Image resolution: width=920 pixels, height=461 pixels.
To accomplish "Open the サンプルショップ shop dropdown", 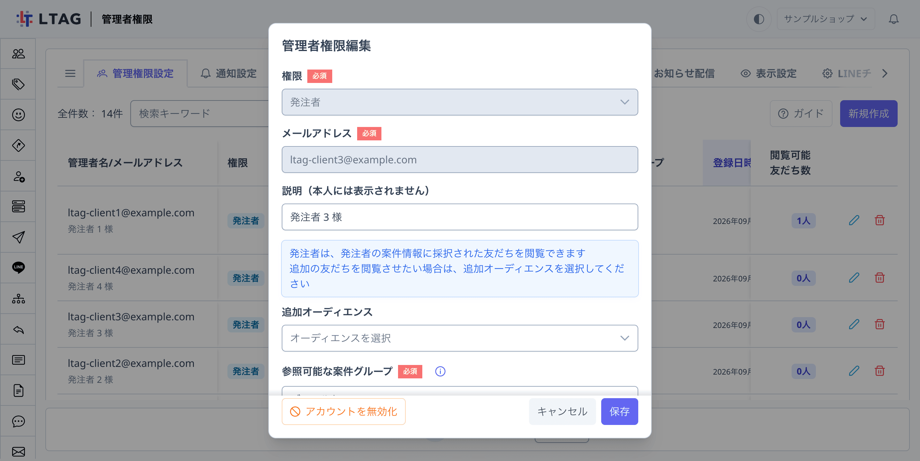I will tap(825, 19).
